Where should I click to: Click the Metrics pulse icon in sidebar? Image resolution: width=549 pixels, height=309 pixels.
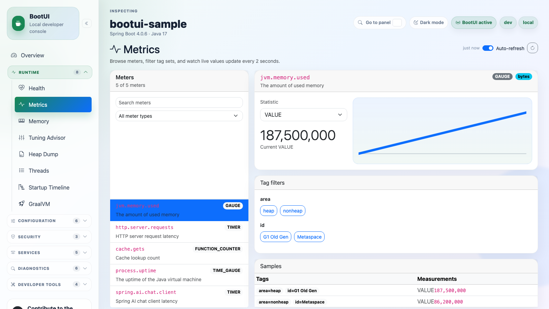(x=22, y=104)
